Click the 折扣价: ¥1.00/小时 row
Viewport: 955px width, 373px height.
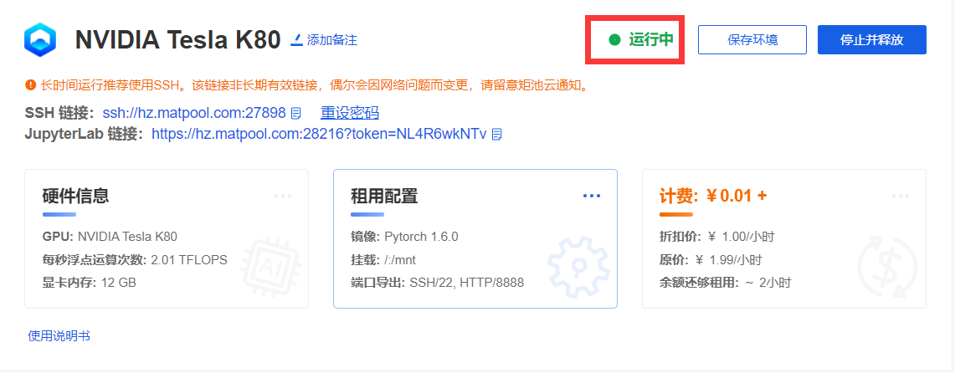(x=716, y=237)
